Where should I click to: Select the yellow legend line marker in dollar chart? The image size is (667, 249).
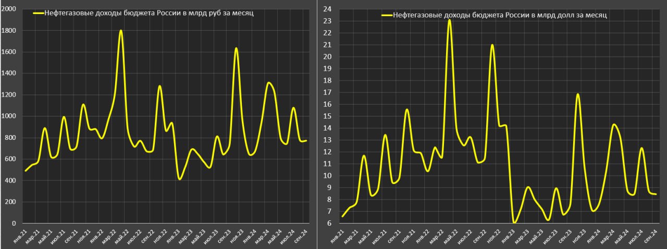(387, 16)
